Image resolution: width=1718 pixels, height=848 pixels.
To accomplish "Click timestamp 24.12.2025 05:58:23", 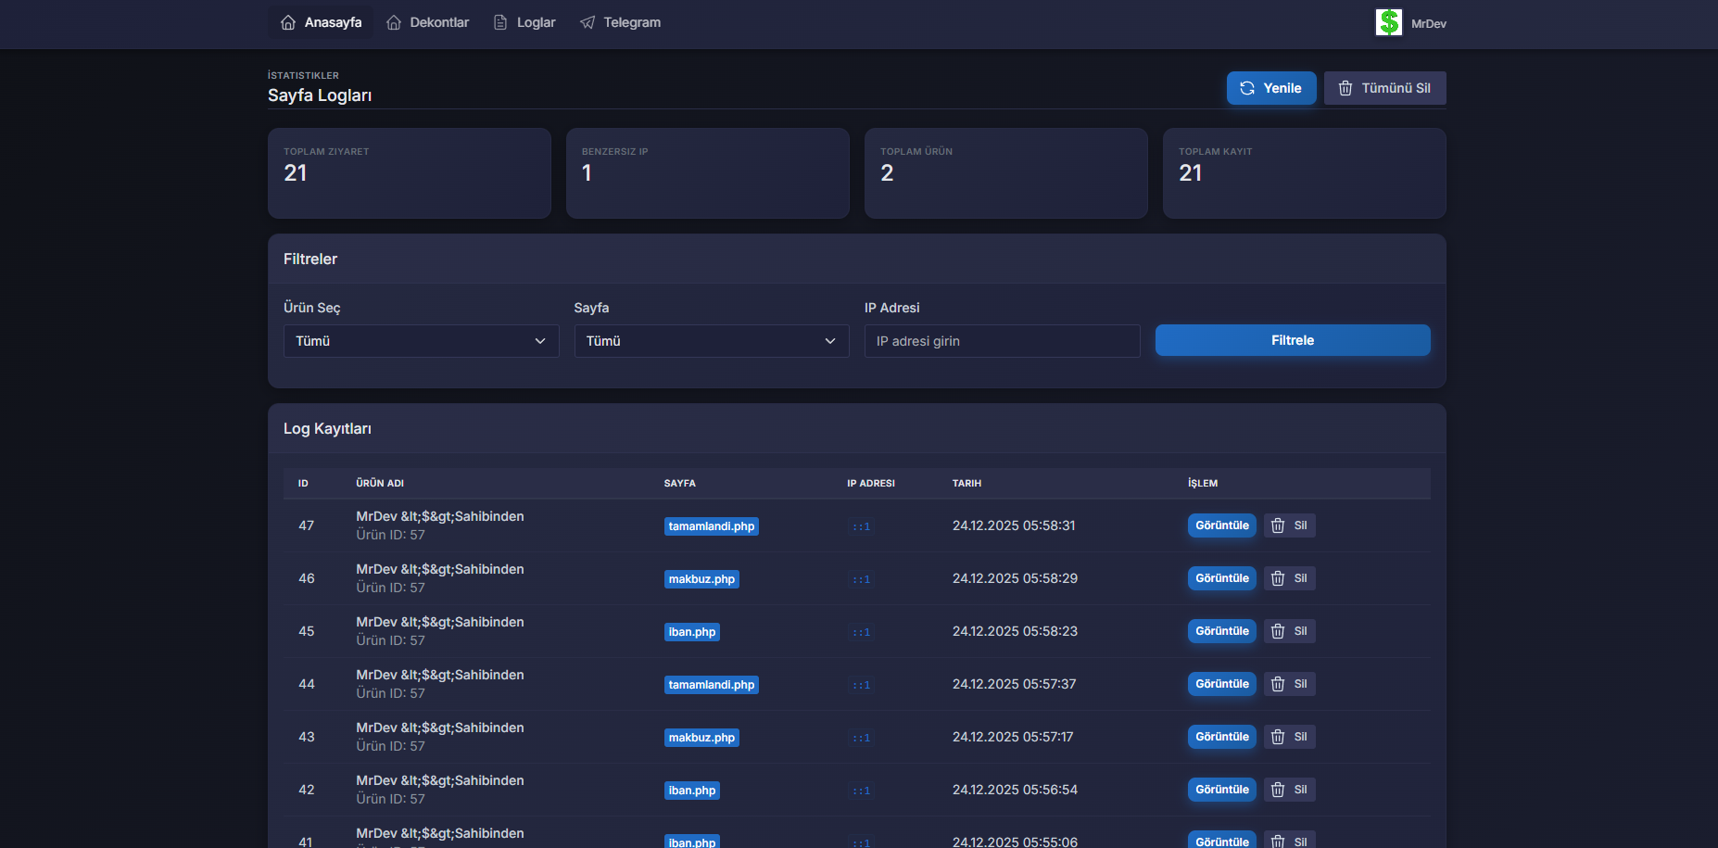I will [x=1015, y=631].
